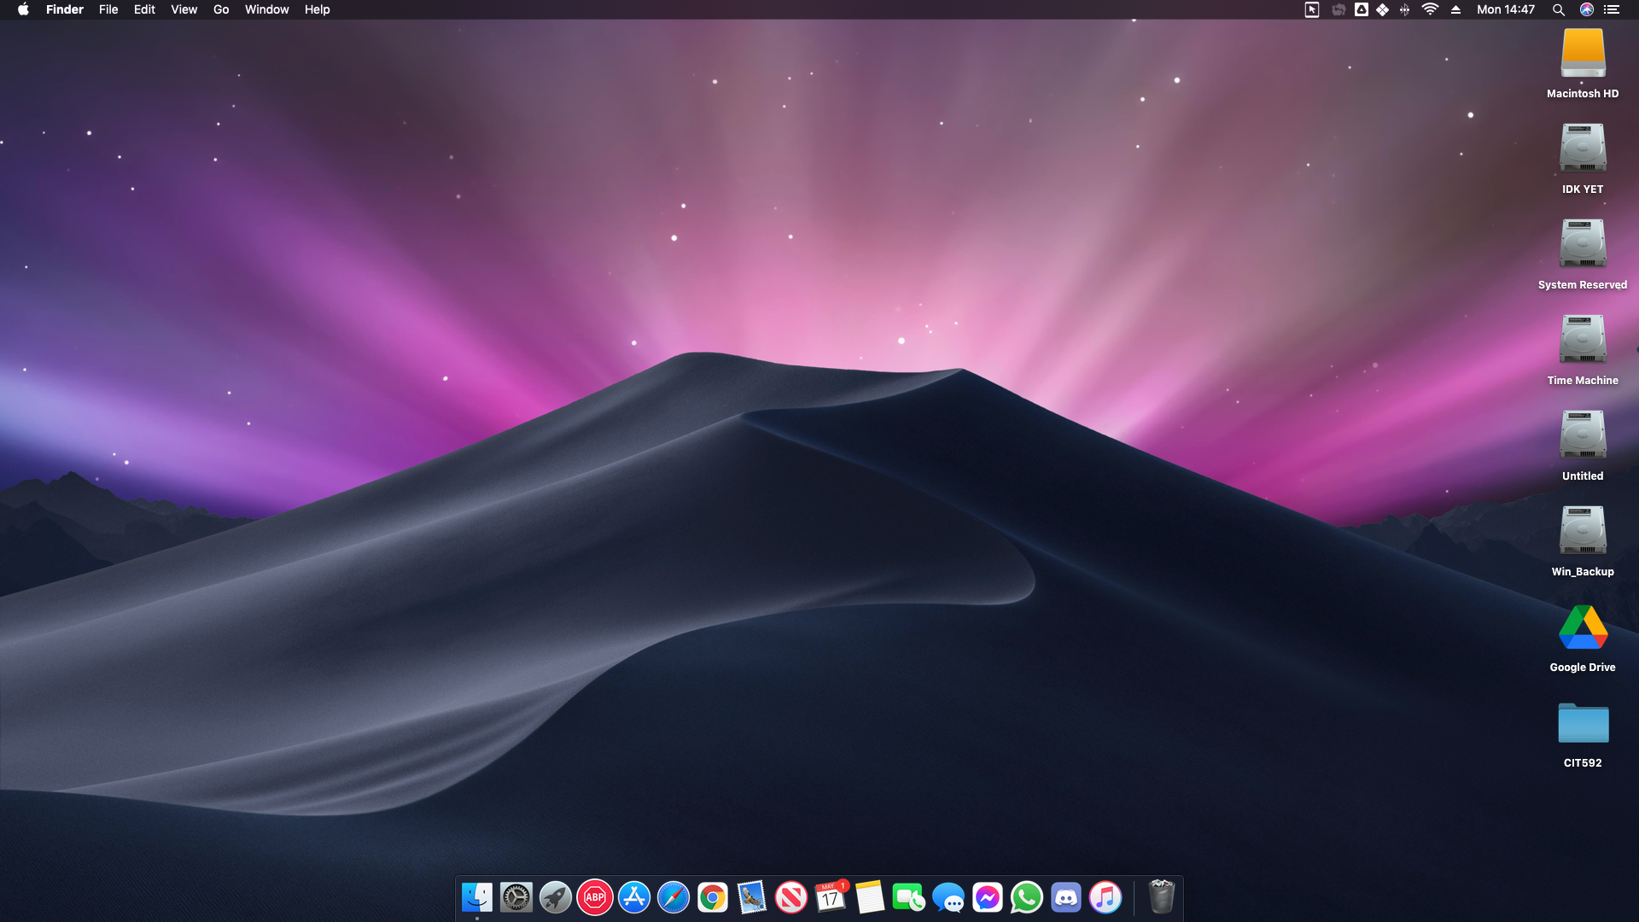Expand the Google Drive menu bar dropdown
Screen dimensions: 1639x922
(x=1362, y=9)
